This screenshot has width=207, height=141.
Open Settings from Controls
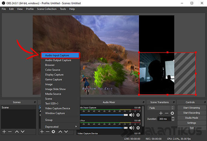[x=191, y=123]
